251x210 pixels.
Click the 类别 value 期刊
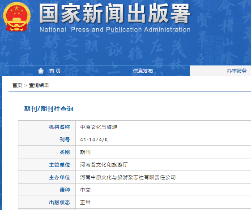85,152
